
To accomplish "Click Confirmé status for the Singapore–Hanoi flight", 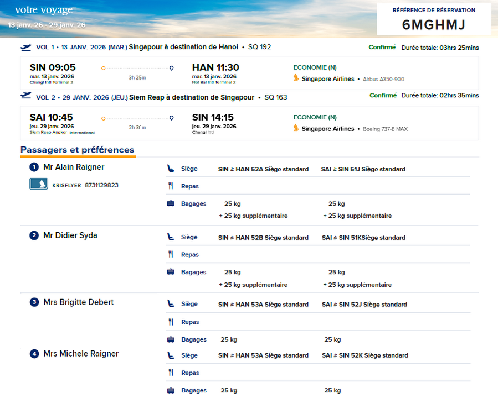I will (382, 48).
